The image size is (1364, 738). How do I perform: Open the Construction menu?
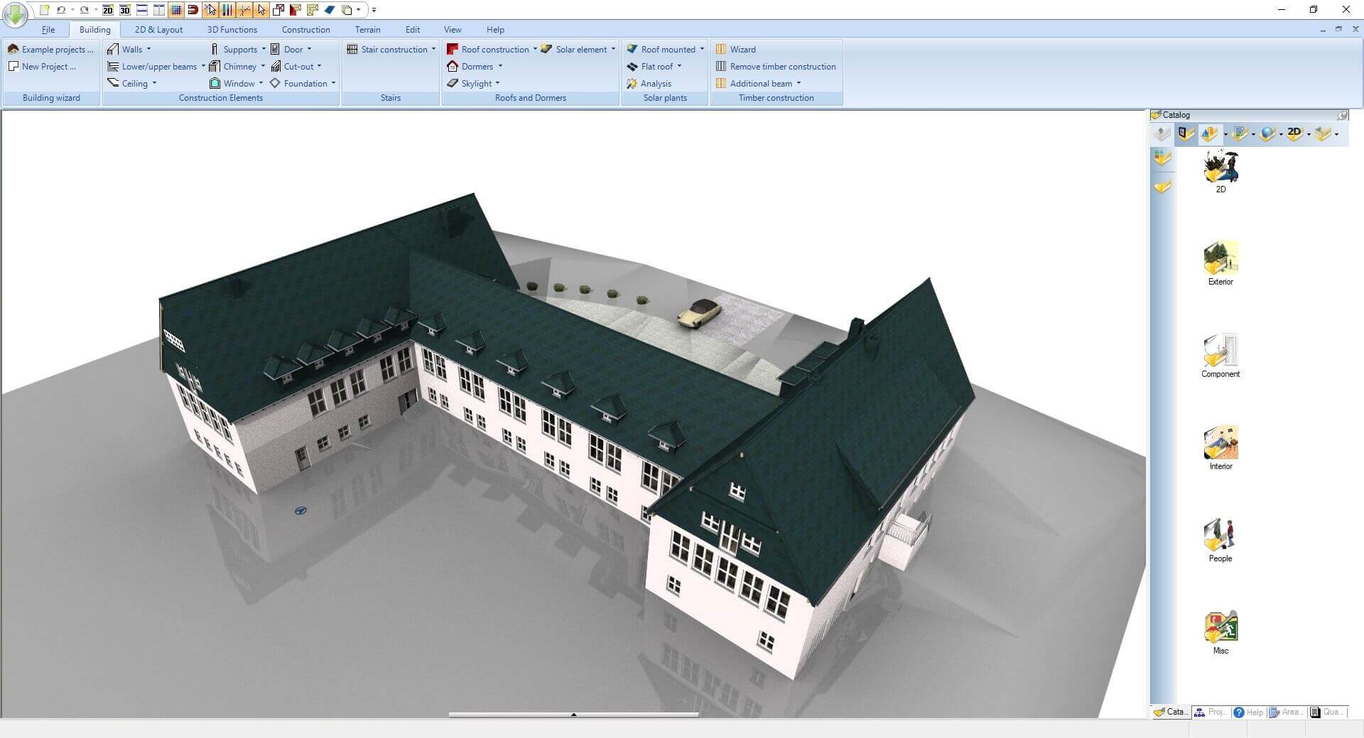tap(305, 29)
